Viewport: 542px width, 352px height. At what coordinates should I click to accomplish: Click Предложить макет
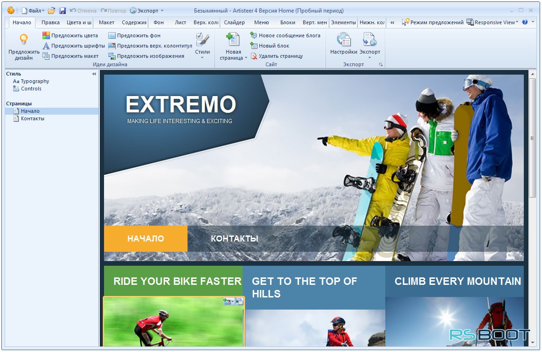point(70,56)
